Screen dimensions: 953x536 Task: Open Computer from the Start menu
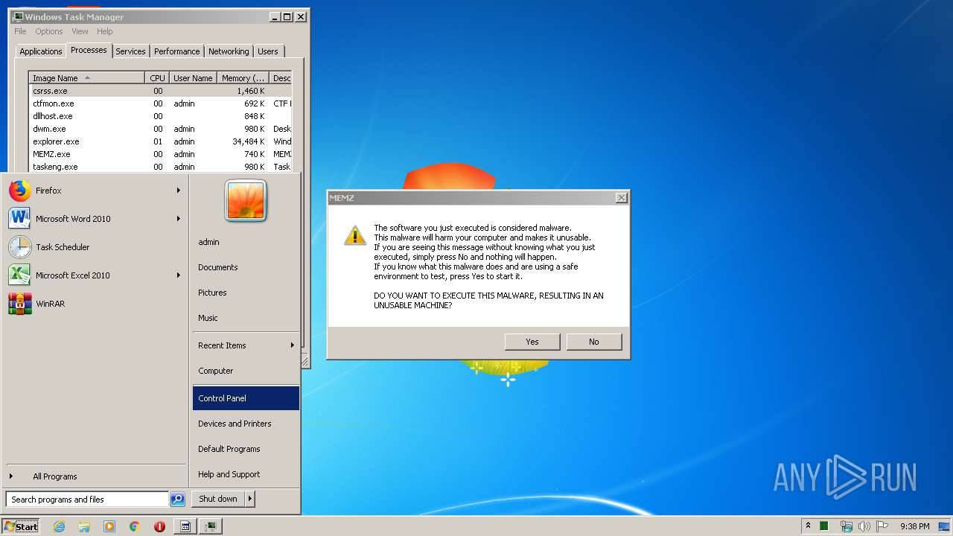click(x=246, y=371)
